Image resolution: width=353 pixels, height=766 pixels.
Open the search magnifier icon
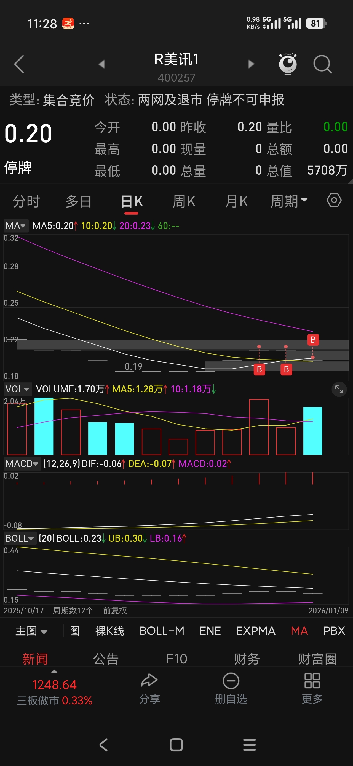point(322,64)
